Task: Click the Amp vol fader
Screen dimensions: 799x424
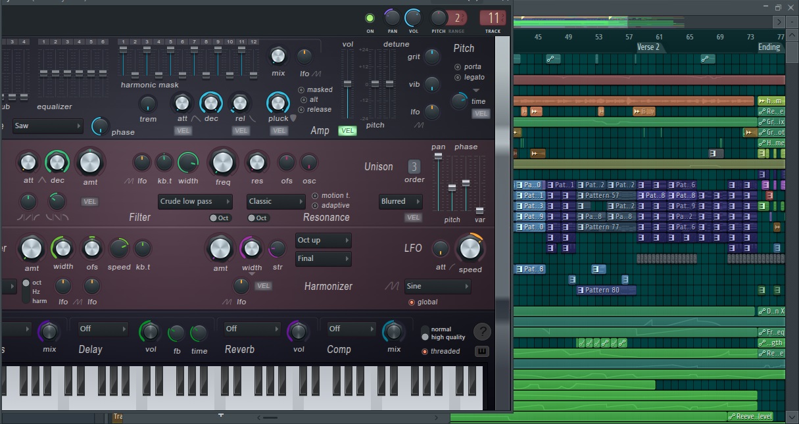Action: tap(348, 85)
